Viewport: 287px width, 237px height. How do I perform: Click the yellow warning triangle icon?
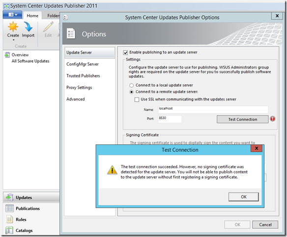pos(112,170)
